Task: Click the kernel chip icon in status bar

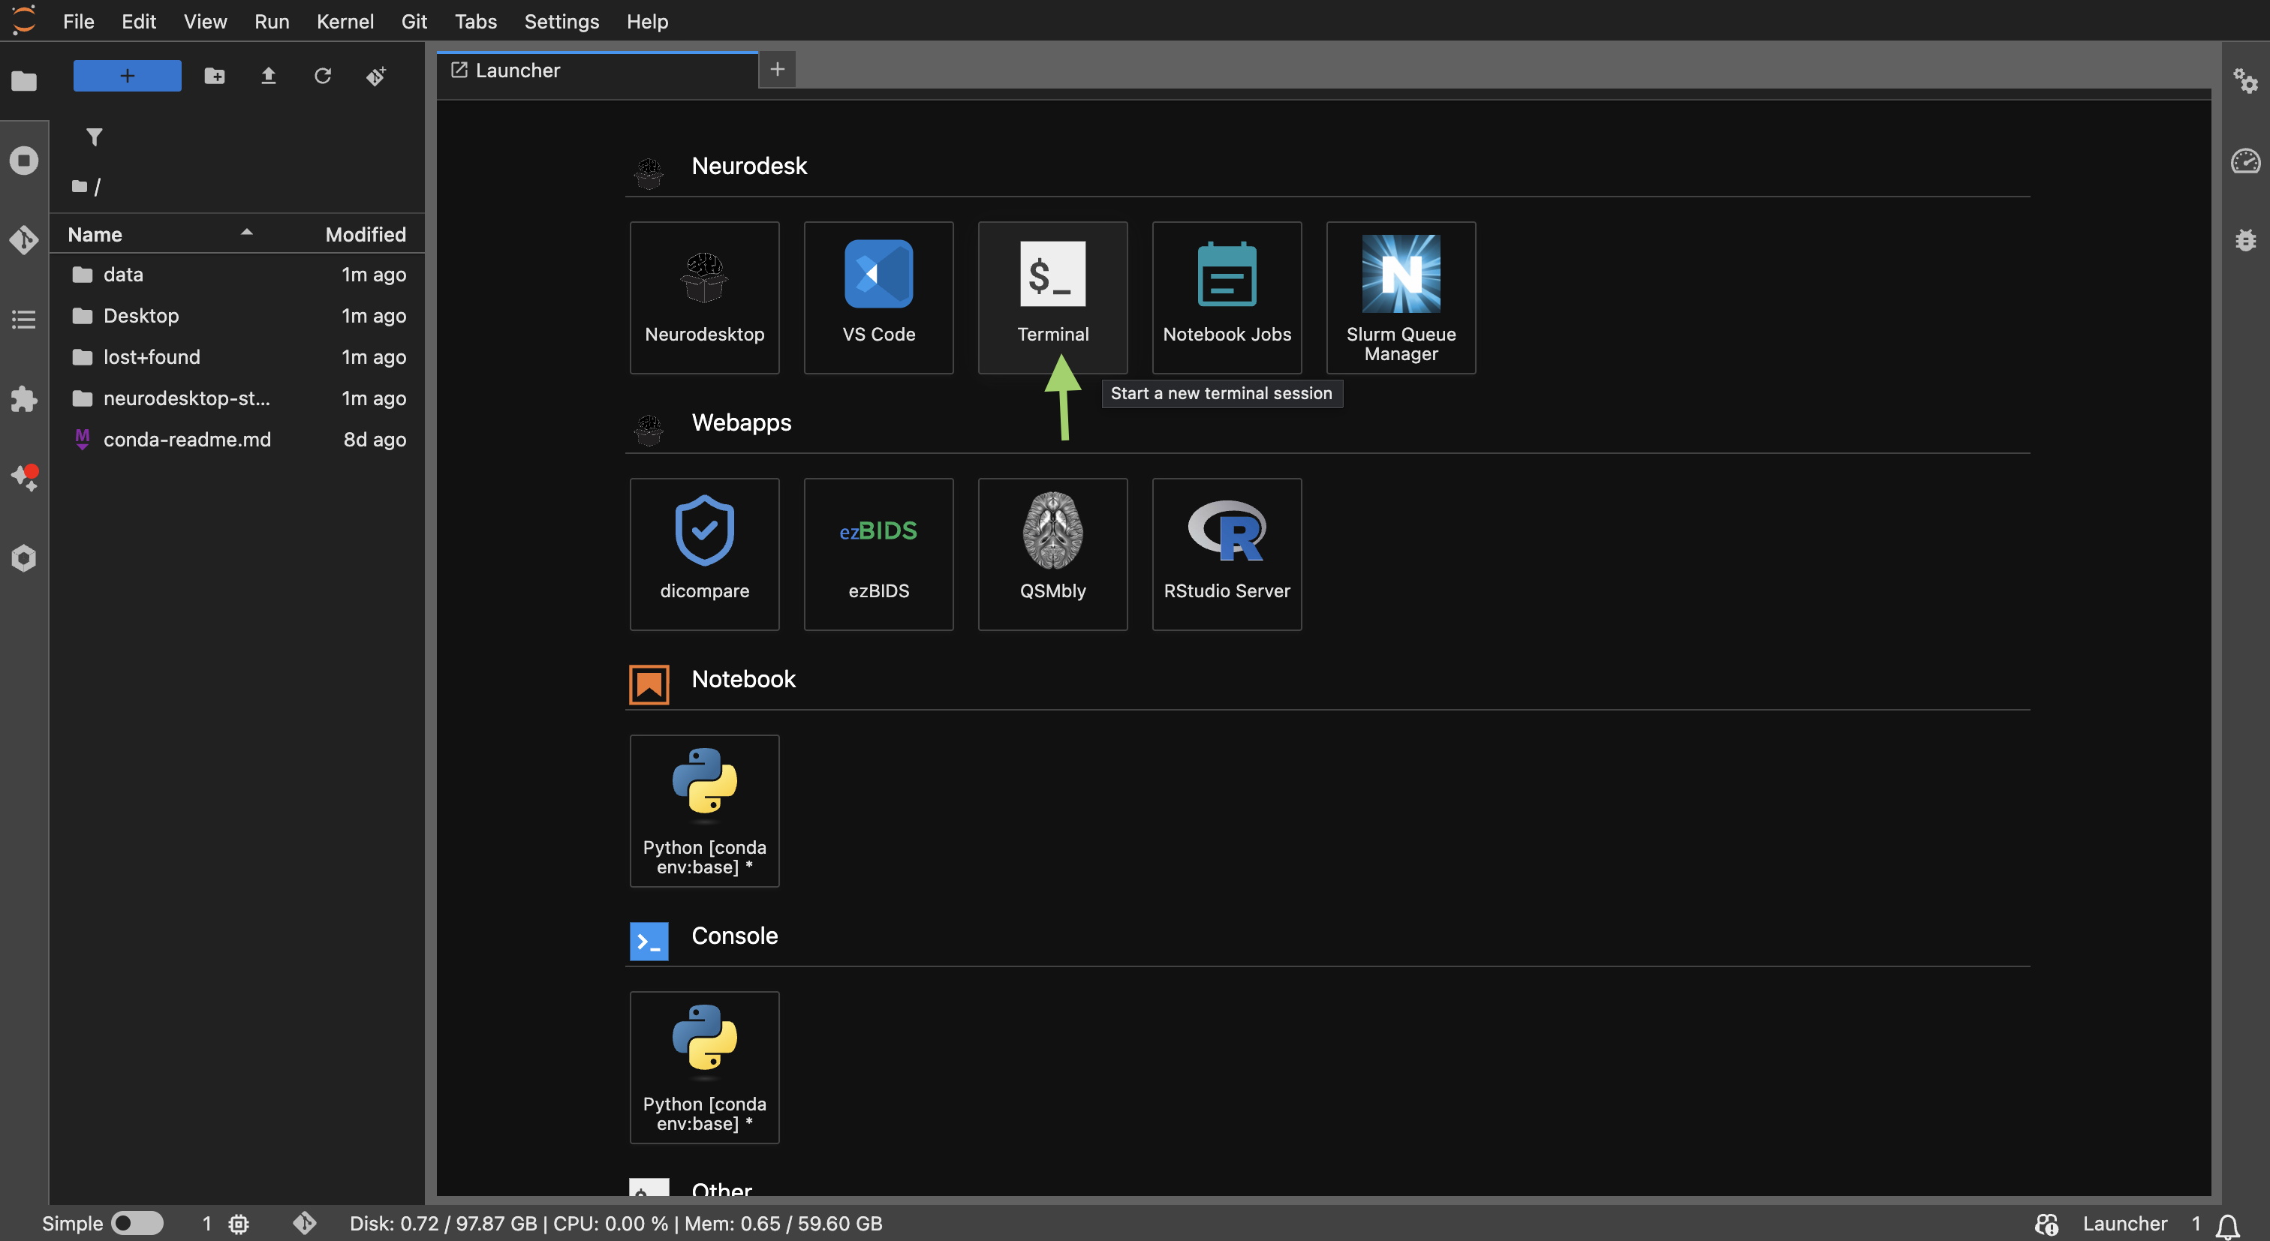Action: click(239, 1224)
